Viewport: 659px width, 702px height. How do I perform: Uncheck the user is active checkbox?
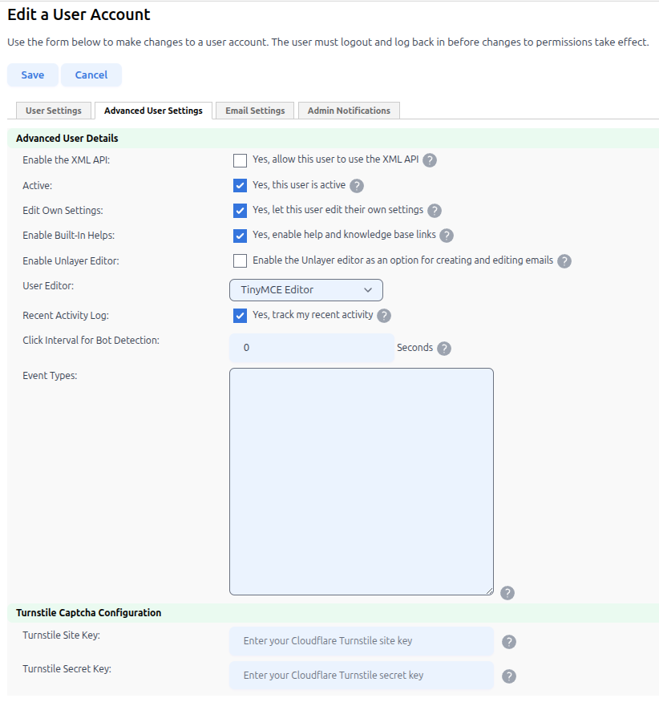pos(241,185)
